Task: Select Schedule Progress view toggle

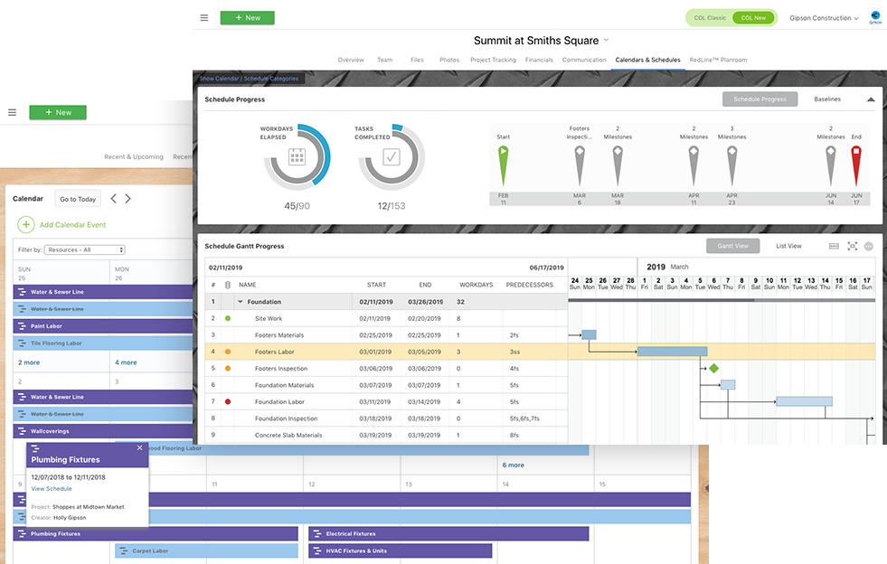Action: 760,99
